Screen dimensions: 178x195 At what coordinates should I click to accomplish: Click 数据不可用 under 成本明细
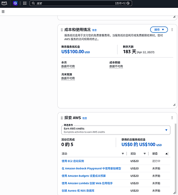click(x=116, y=66)
